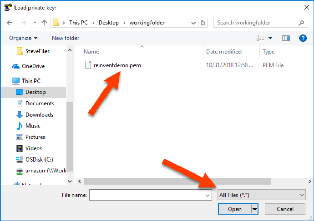Toggle the preview pane icon

[286, 38]
